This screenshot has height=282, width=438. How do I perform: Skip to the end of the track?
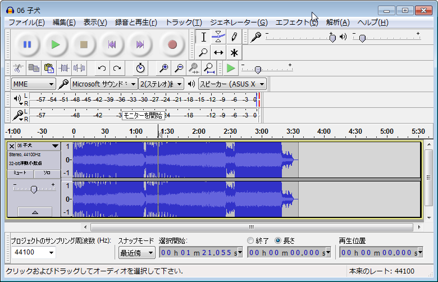click(x=140, y=44)
